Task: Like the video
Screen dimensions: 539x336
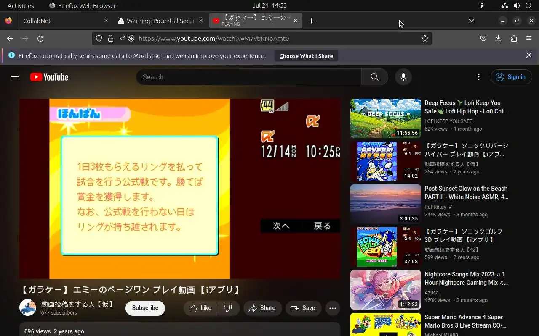Action: (200, 308)
